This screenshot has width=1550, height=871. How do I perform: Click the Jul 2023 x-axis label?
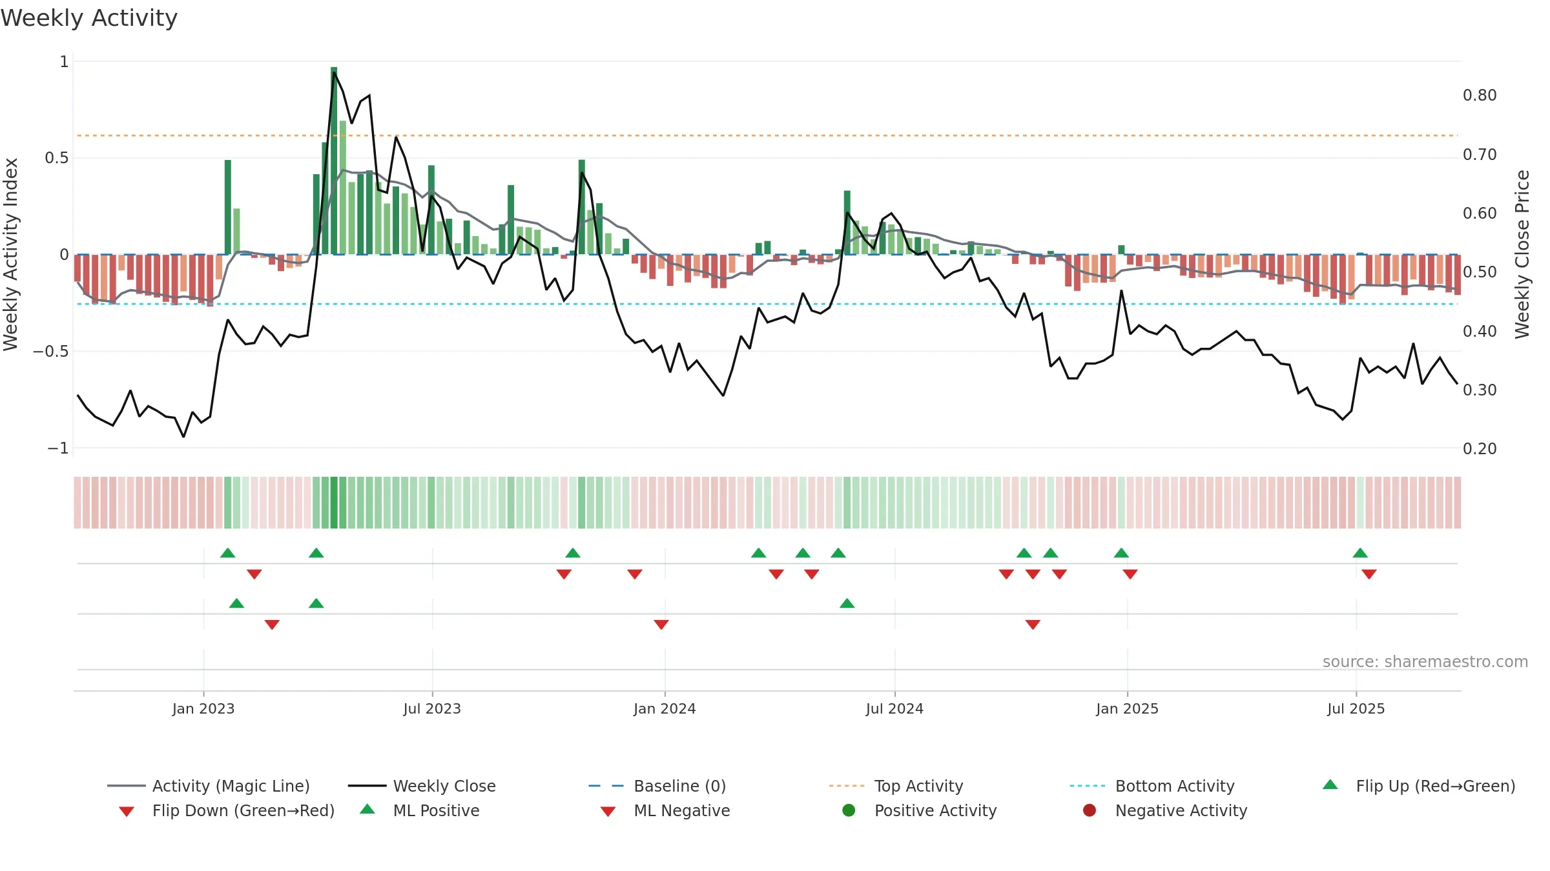432,708
